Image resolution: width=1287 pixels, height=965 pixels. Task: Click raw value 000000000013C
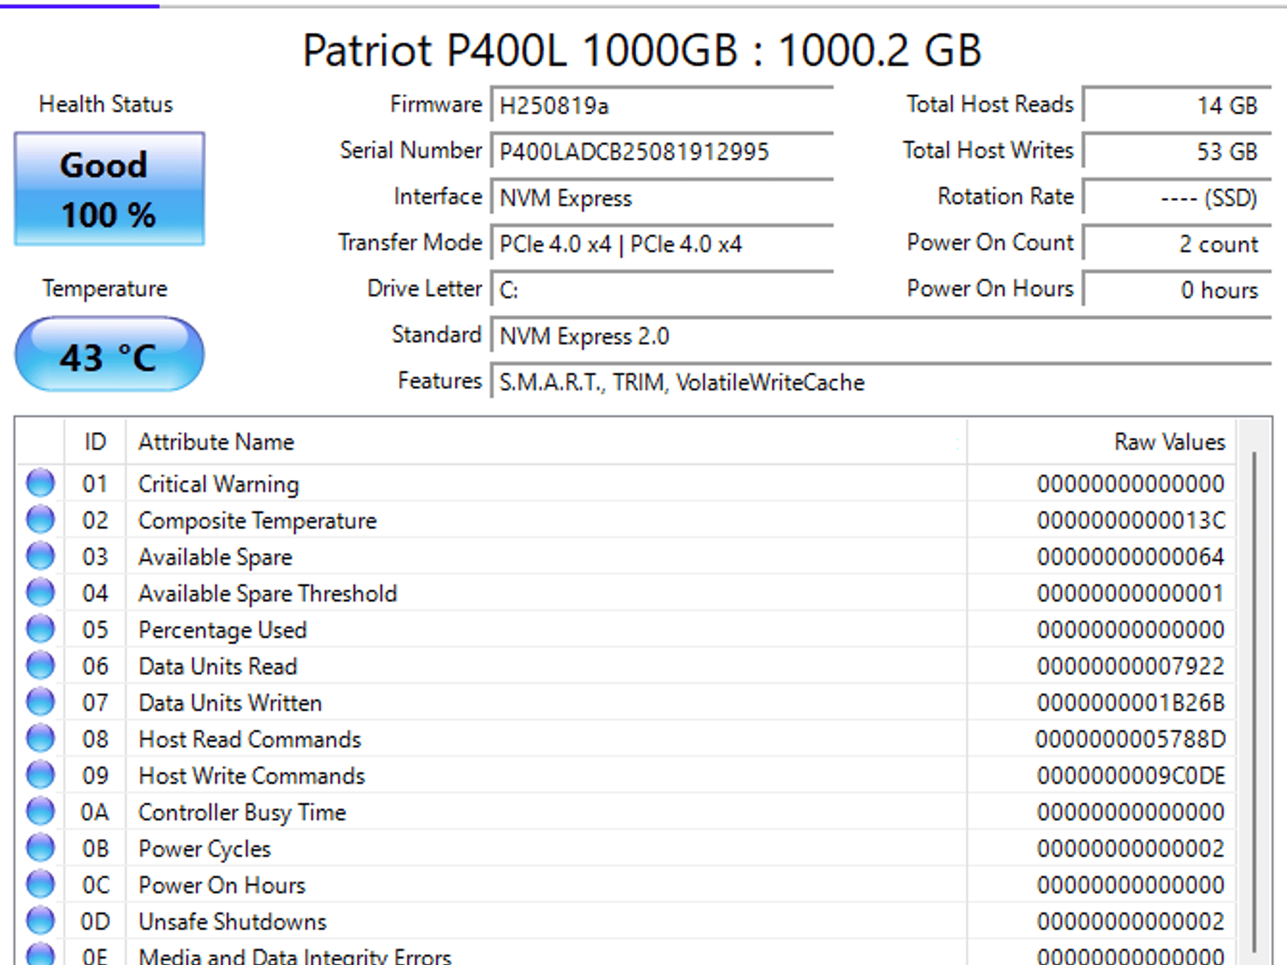(1131, 520)
